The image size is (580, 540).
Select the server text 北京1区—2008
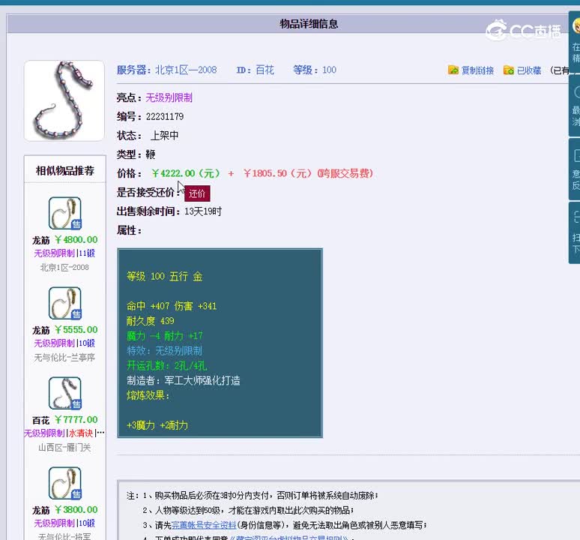point(186,70)
